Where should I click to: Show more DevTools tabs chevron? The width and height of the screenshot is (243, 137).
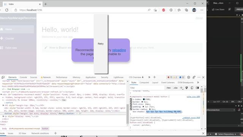pyautogui.click(x=149, y=77)
